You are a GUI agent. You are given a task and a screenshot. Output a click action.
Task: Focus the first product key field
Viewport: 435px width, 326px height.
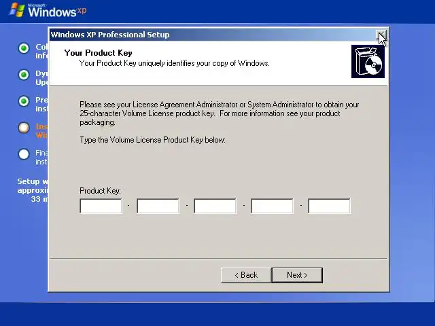[x=101, y=206]
